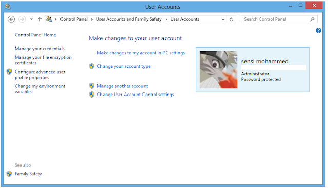Open Manage your file encryption certificates
328x189 pixels.
click(43, 60)
